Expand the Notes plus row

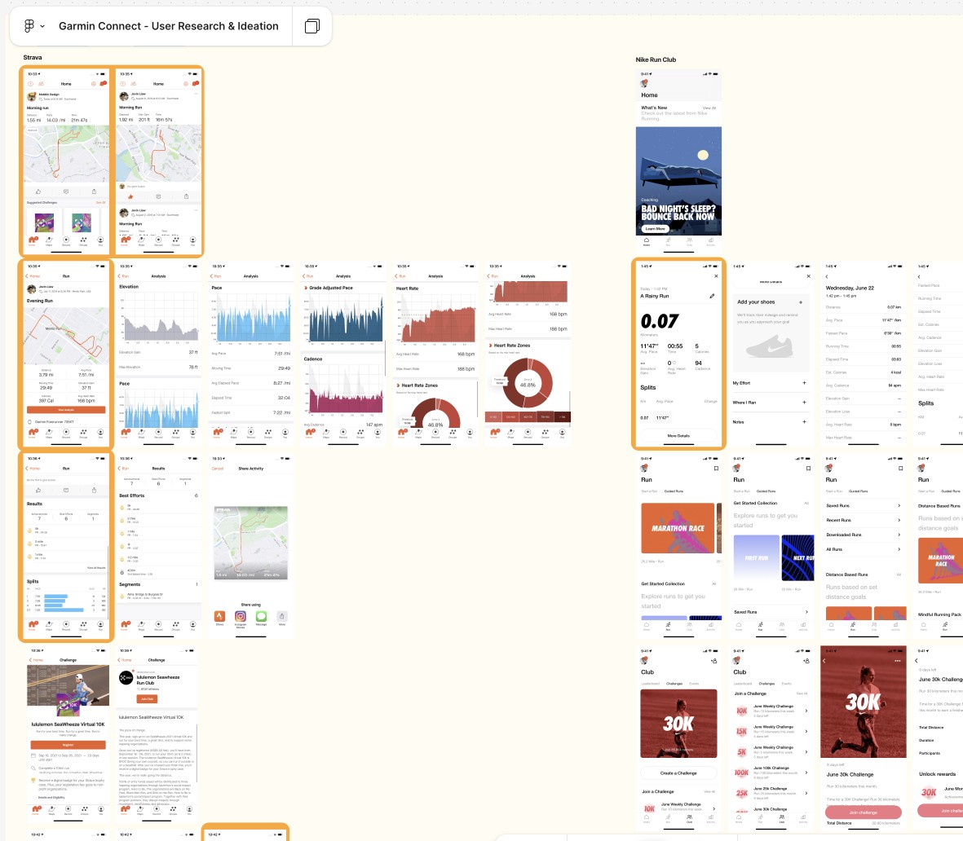point(771,422)
